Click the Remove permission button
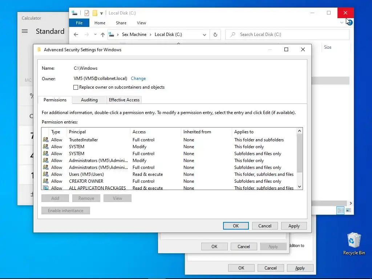 pyautogui.click(x=86, y=198)
